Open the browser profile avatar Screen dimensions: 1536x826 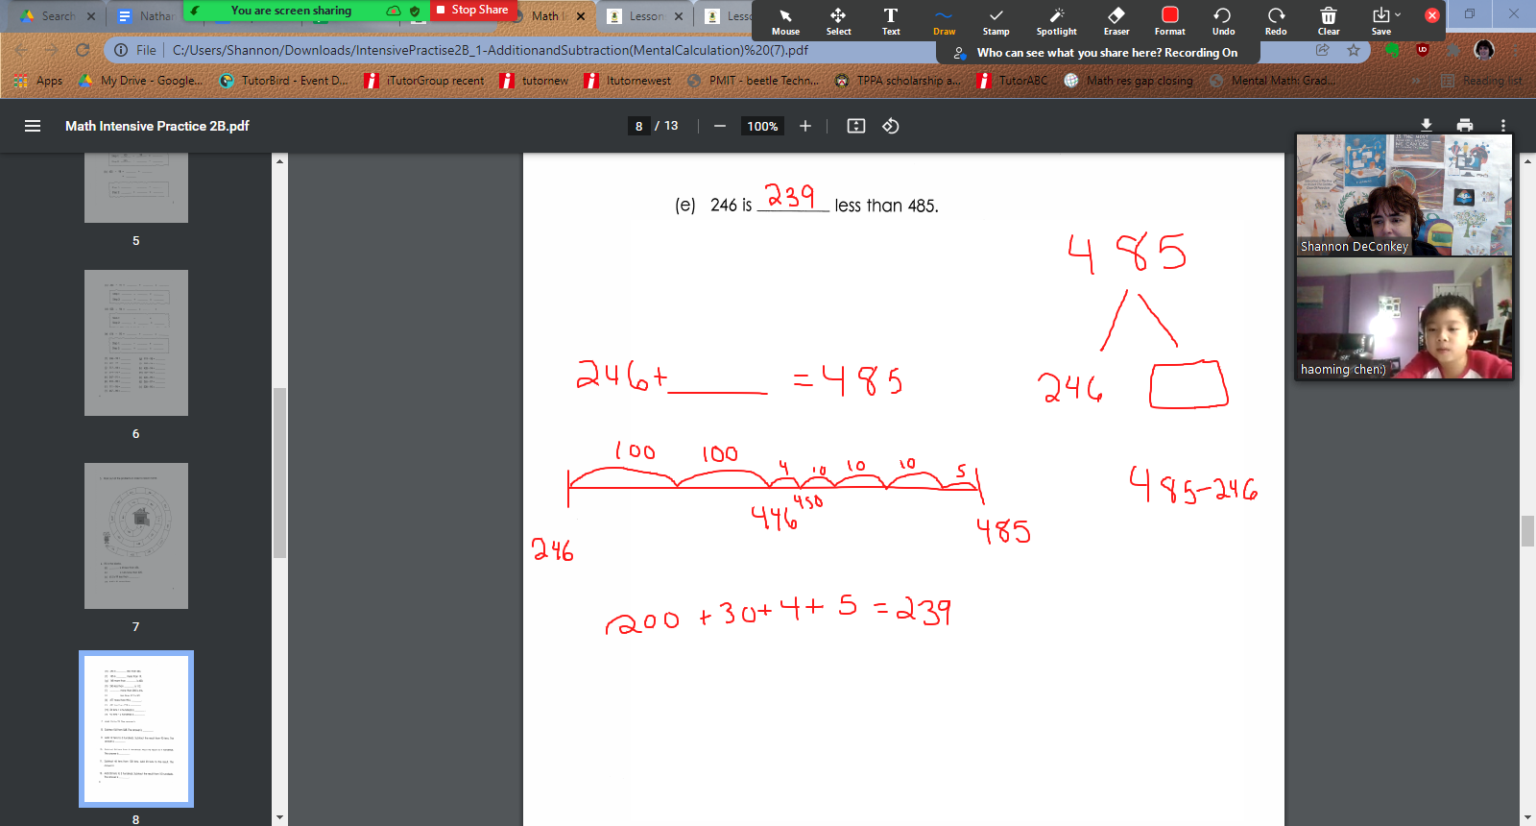point(1484,50)
